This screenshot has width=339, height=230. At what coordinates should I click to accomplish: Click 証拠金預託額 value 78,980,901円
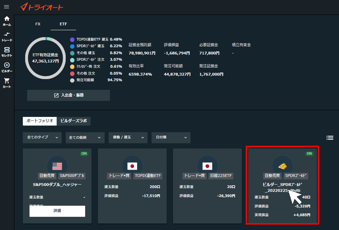tap(142, 53)
